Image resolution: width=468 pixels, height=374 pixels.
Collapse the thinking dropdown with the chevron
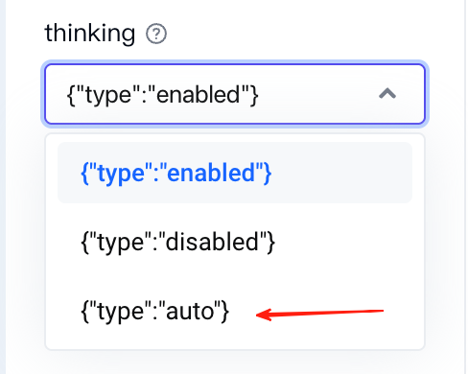pyautogui.click(x=387, y=94)
